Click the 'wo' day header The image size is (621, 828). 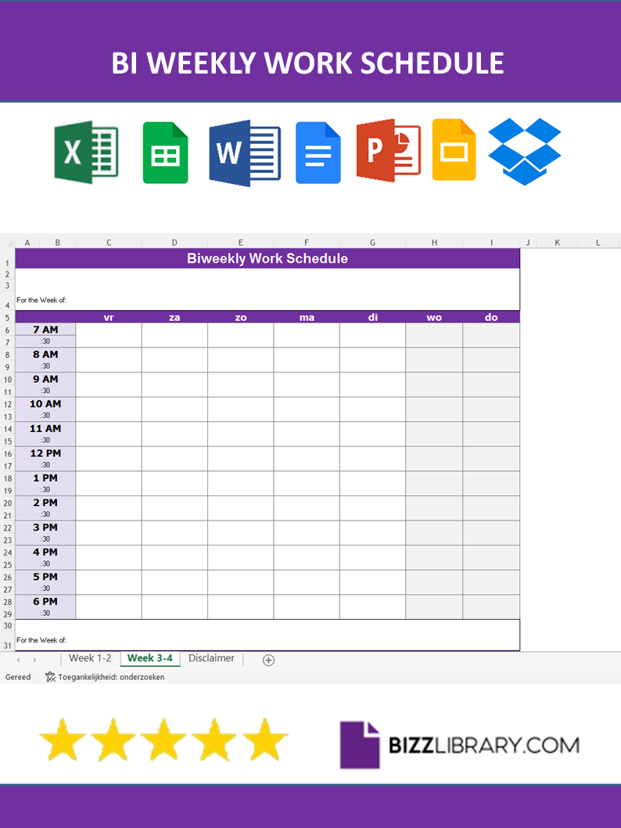434,318
